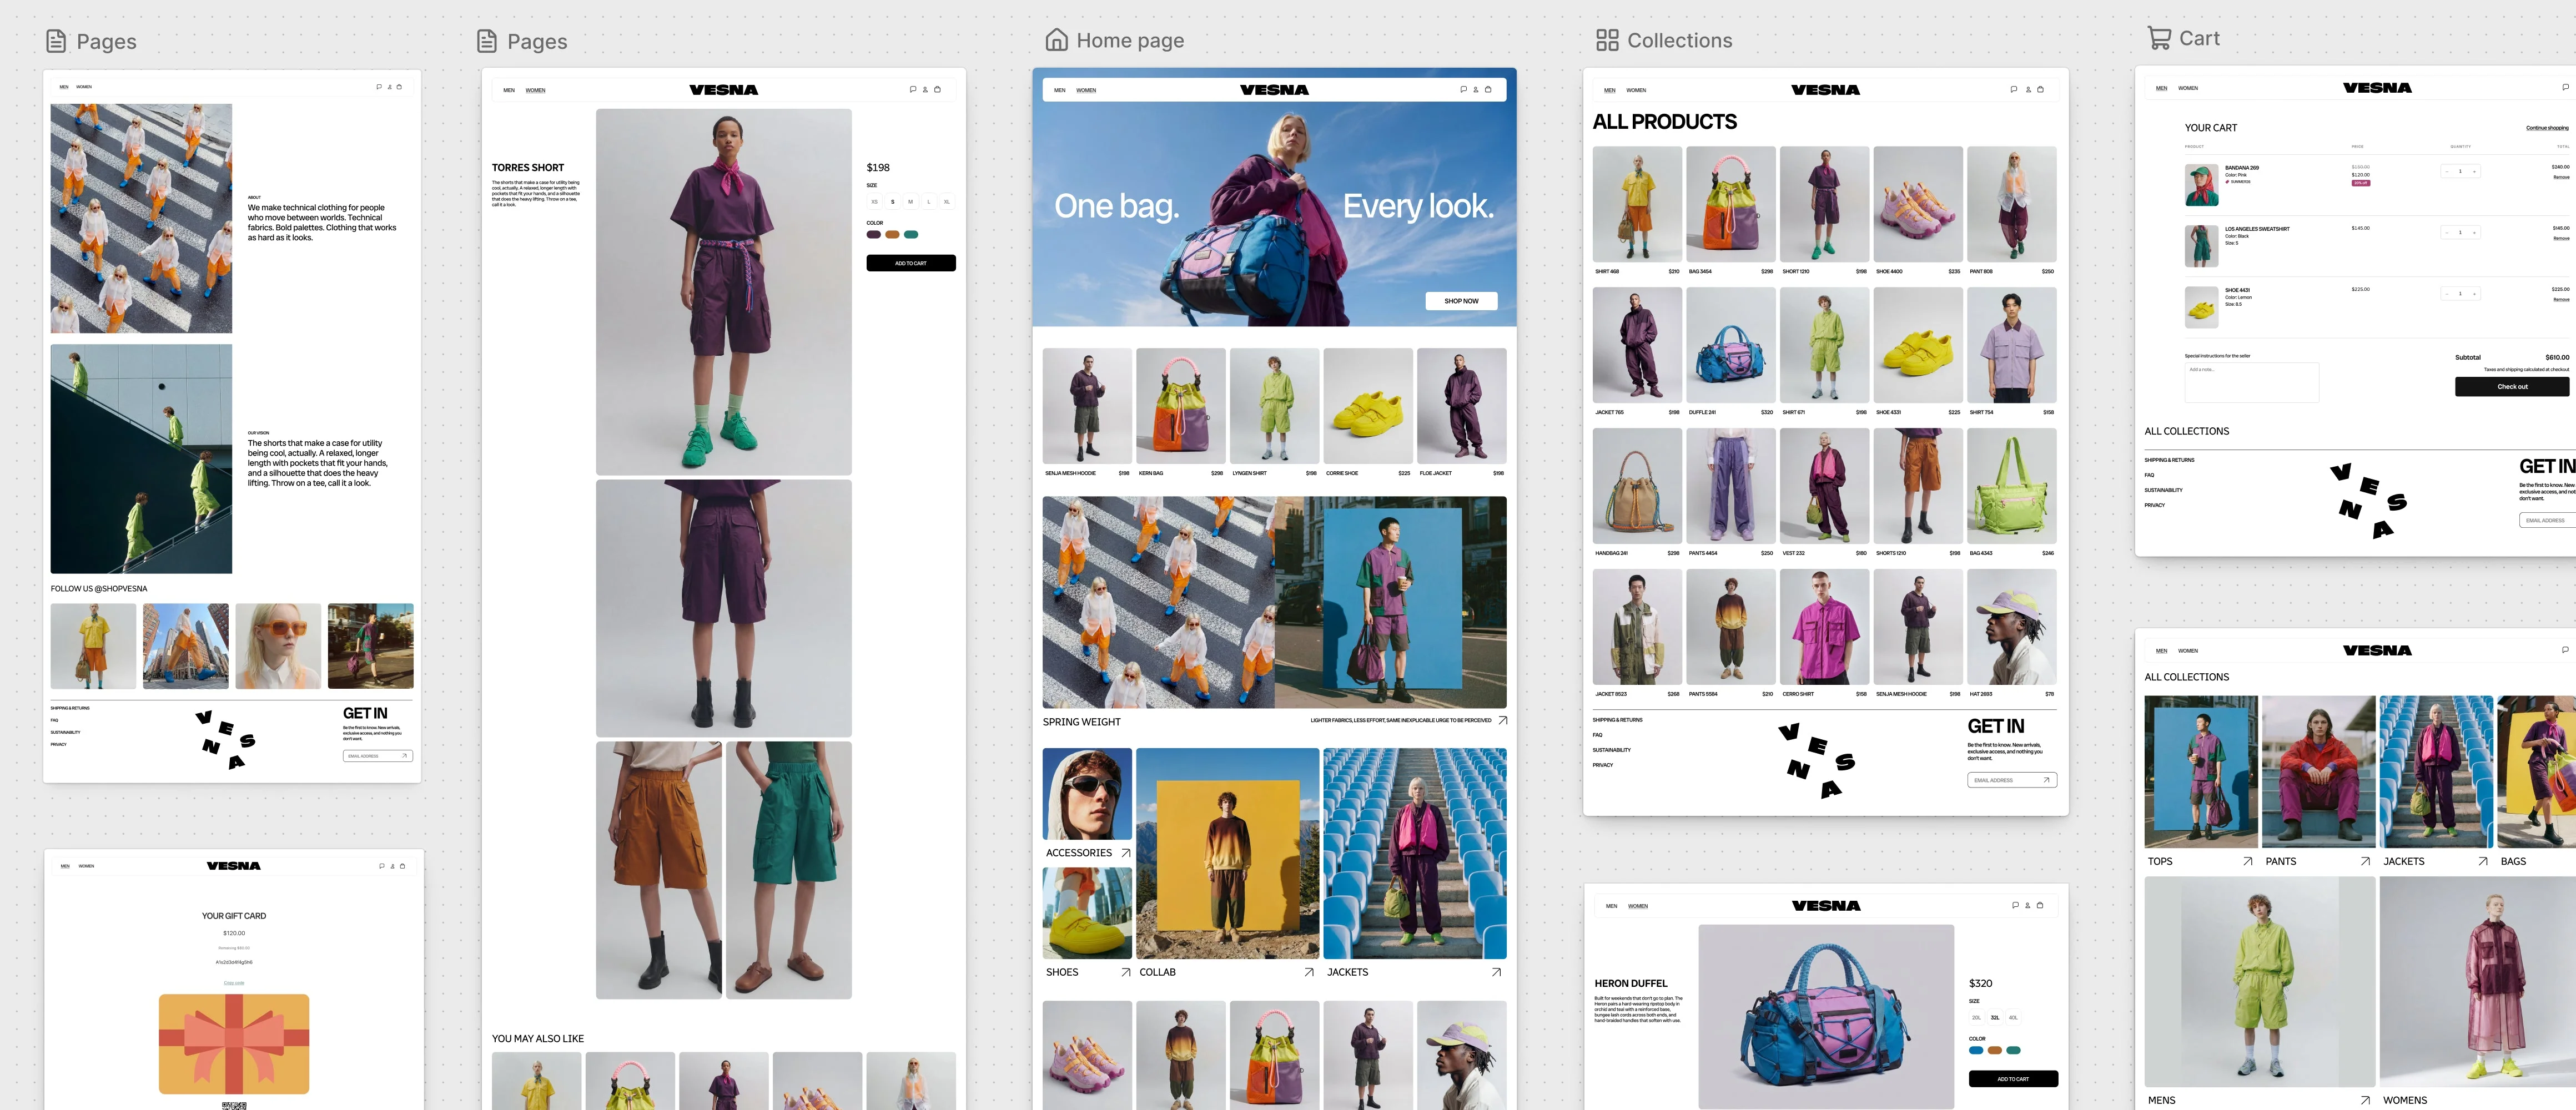Image resolution: width=2576 pixels, height=1110 pixels.
Task: Click SHOP NOW on hero banner
Action: 1461,301
